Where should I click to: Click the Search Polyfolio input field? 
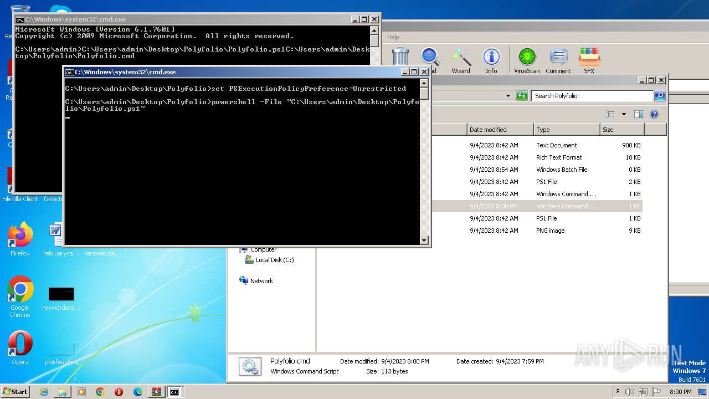[592, 96]
